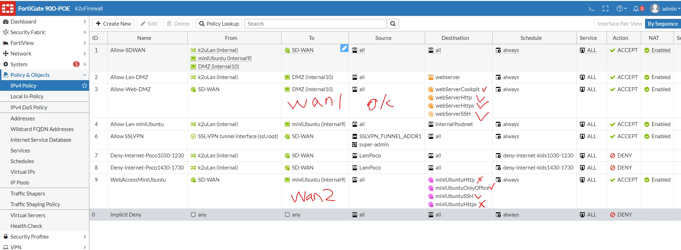Image resolution: width=681 pixels, height=250 pixels.
Task: Click the Network sidebar icon
Action: 6,54
